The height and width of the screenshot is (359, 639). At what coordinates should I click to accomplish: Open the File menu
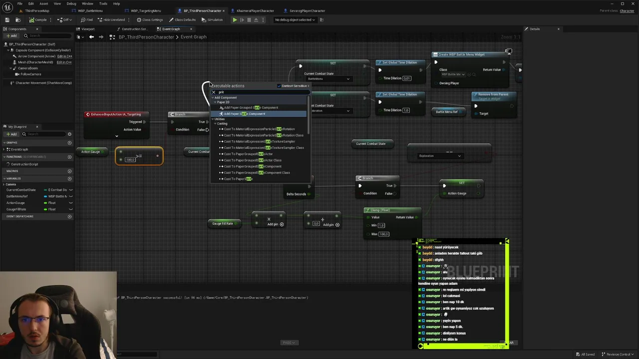point(20,3)
